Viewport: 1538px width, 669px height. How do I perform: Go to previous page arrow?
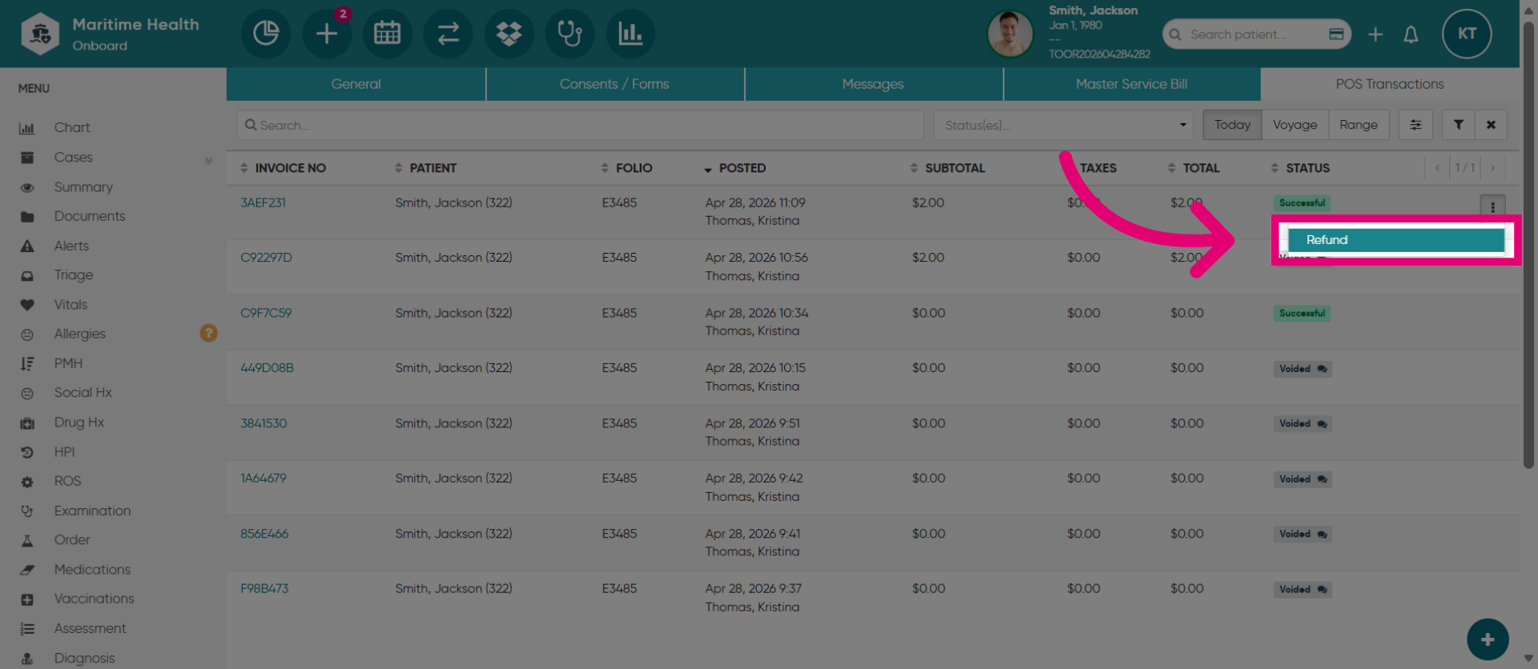pyautogui.click(x=1437, y=168)
